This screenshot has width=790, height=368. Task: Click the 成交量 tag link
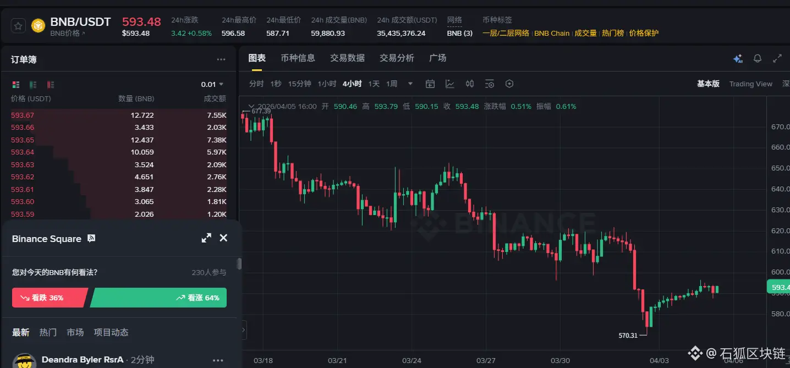[585, 33]
